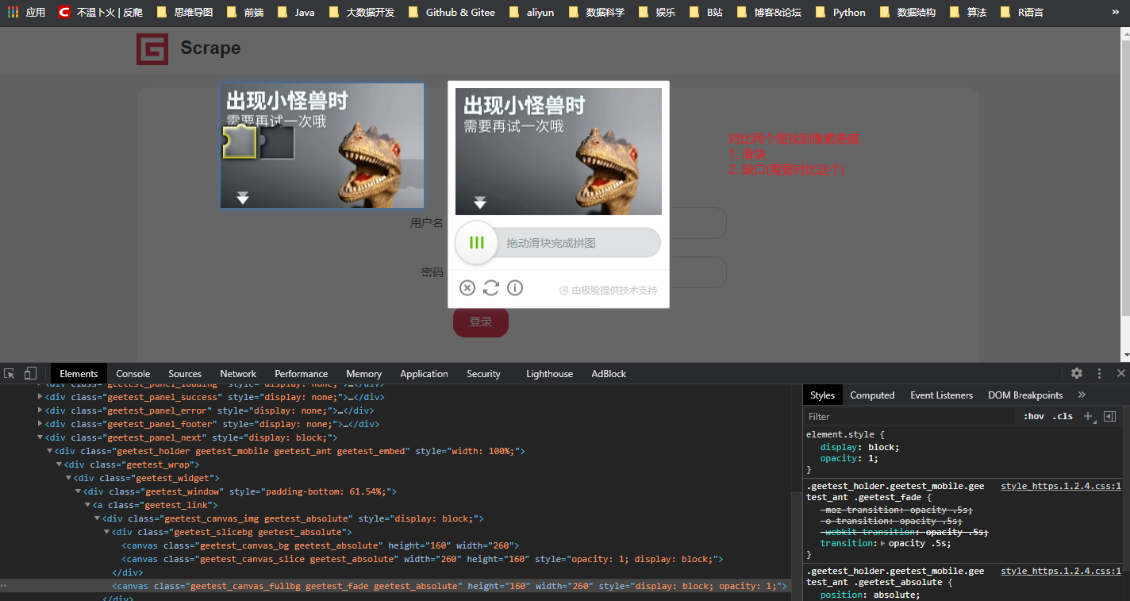Switch to the Computed styles tab
The width and height of the screenshot is (1130, 601).
click(x=872, y=395)
